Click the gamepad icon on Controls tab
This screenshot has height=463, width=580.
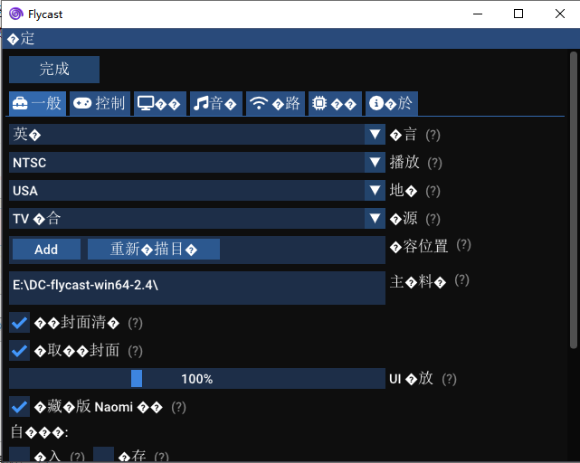click(x=82, y=103)
